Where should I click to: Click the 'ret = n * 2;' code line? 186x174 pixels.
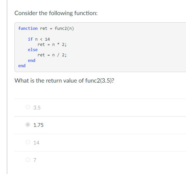click(52, 45)
